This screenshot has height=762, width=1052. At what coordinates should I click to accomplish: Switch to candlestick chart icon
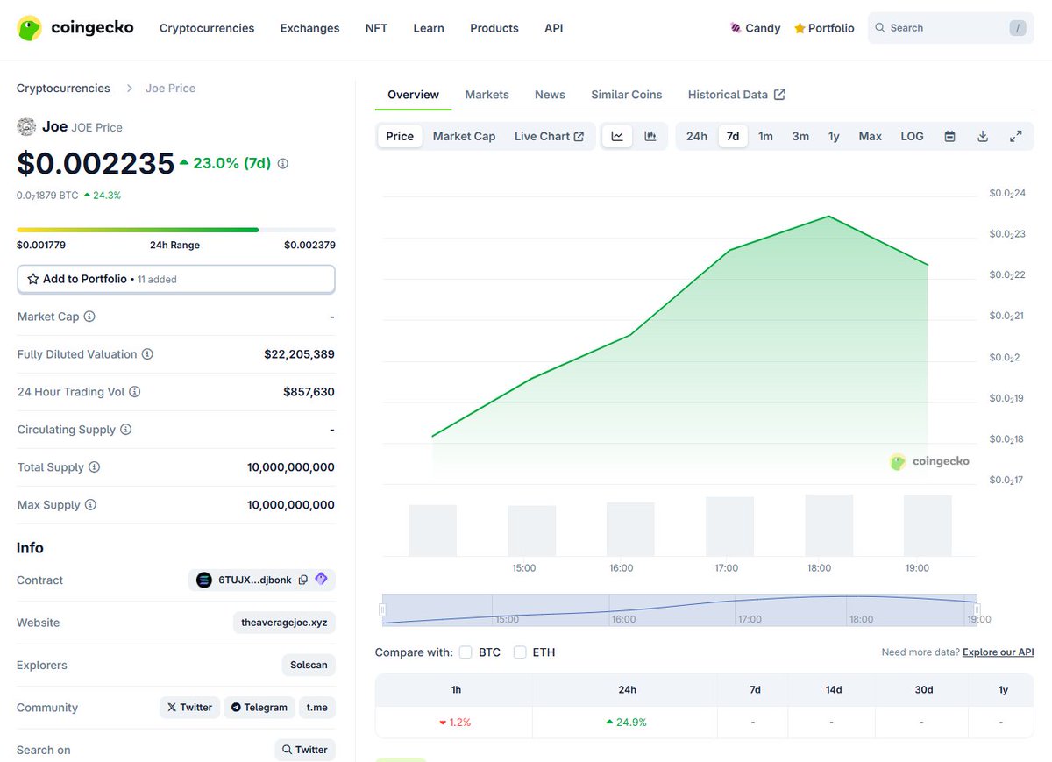pyautogui.click(x=650, y=136)
